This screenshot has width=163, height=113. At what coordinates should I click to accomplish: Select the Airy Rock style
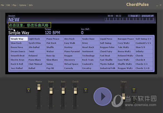tap(72, 39)
